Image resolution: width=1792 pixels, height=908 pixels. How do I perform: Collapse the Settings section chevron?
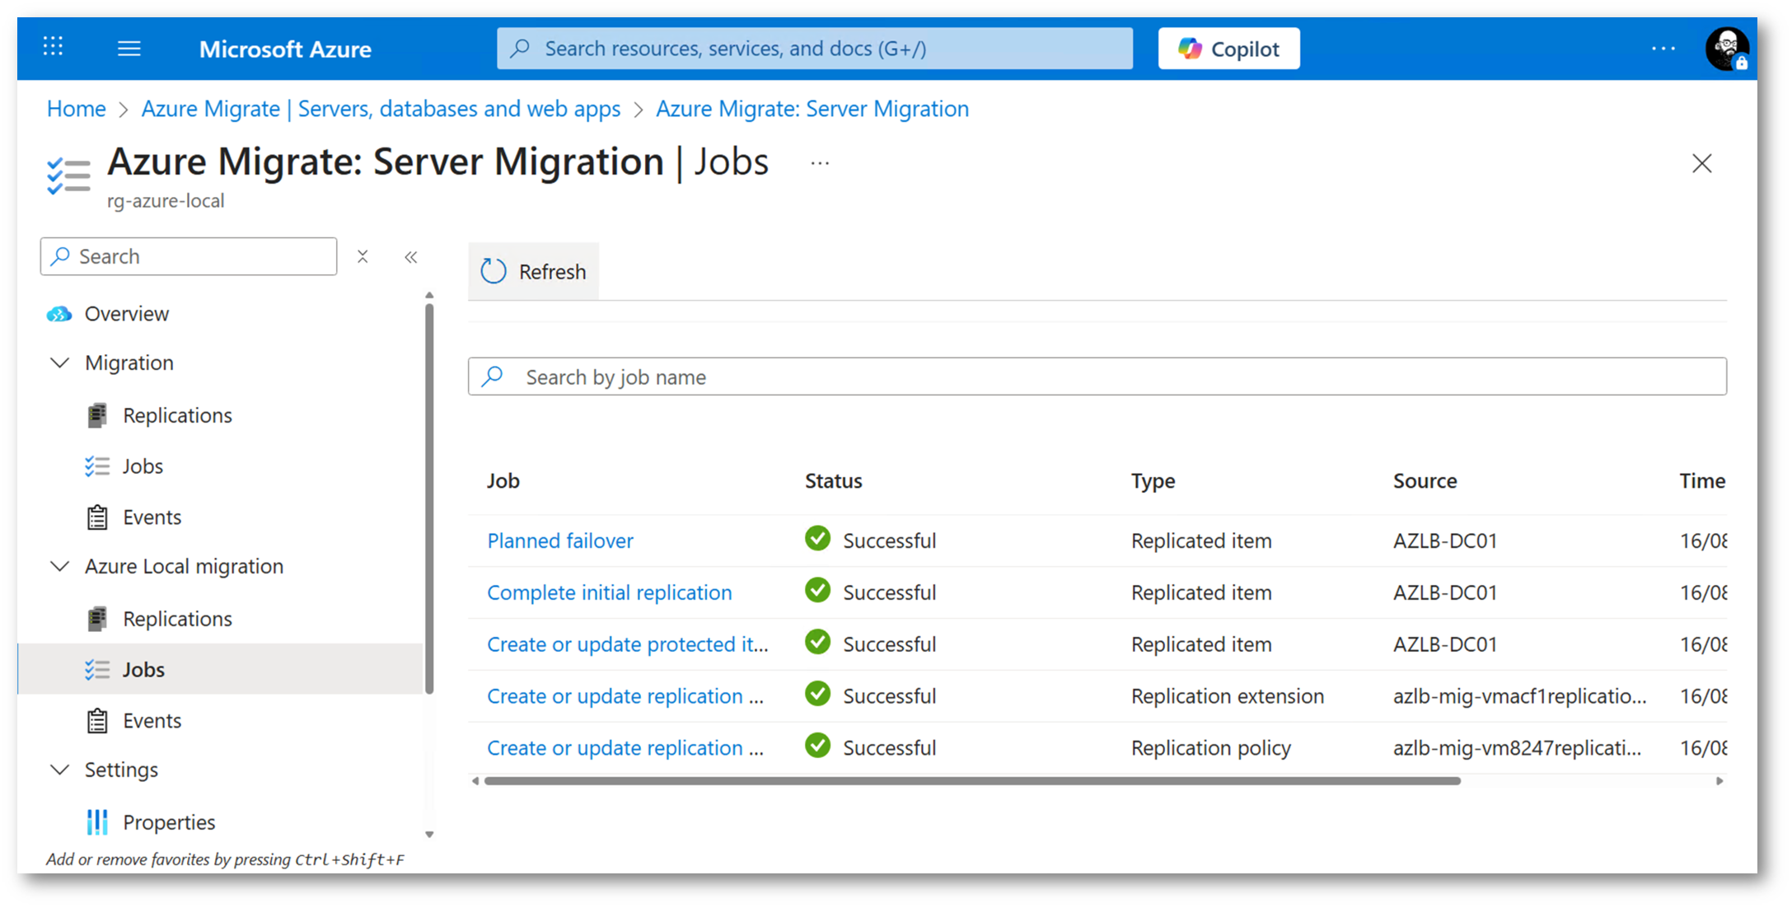click(60, 770)
